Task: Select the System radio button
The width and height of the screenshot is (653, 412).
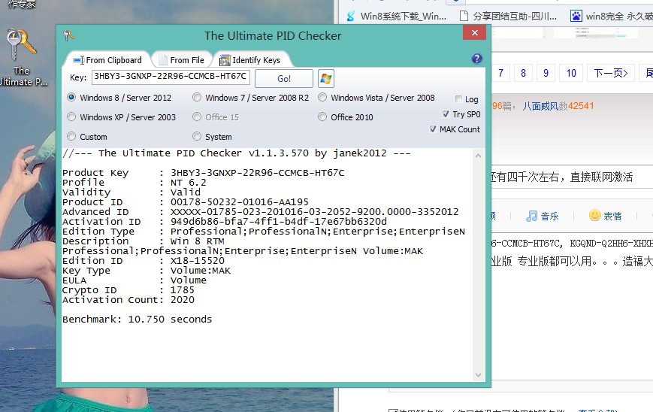Action: (x=197, y=137)
